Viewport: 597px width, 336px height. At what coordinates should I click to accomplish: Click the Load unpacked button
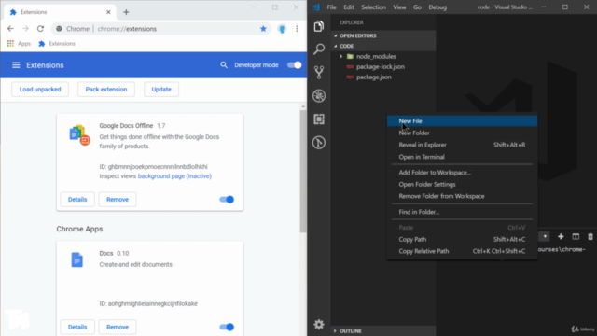pos(40,90)
